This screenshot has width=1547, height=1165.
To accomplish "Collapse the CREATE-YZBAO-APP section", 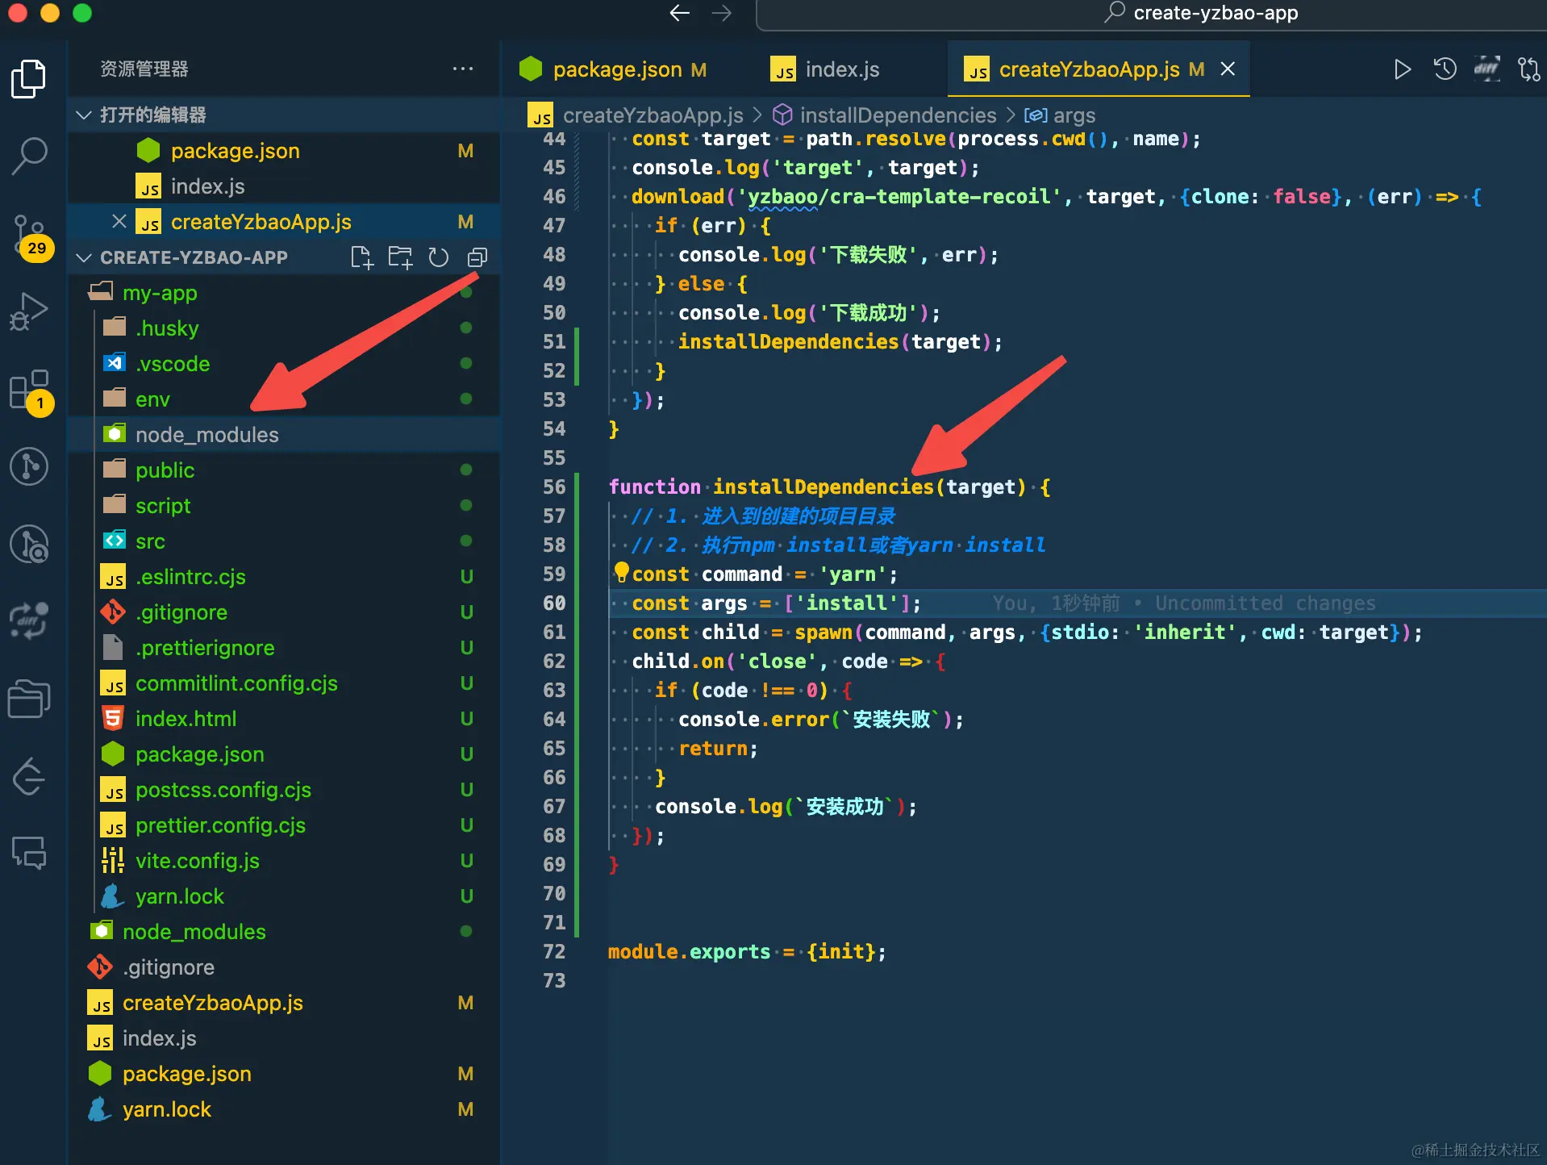I will [x=83, y=257].
